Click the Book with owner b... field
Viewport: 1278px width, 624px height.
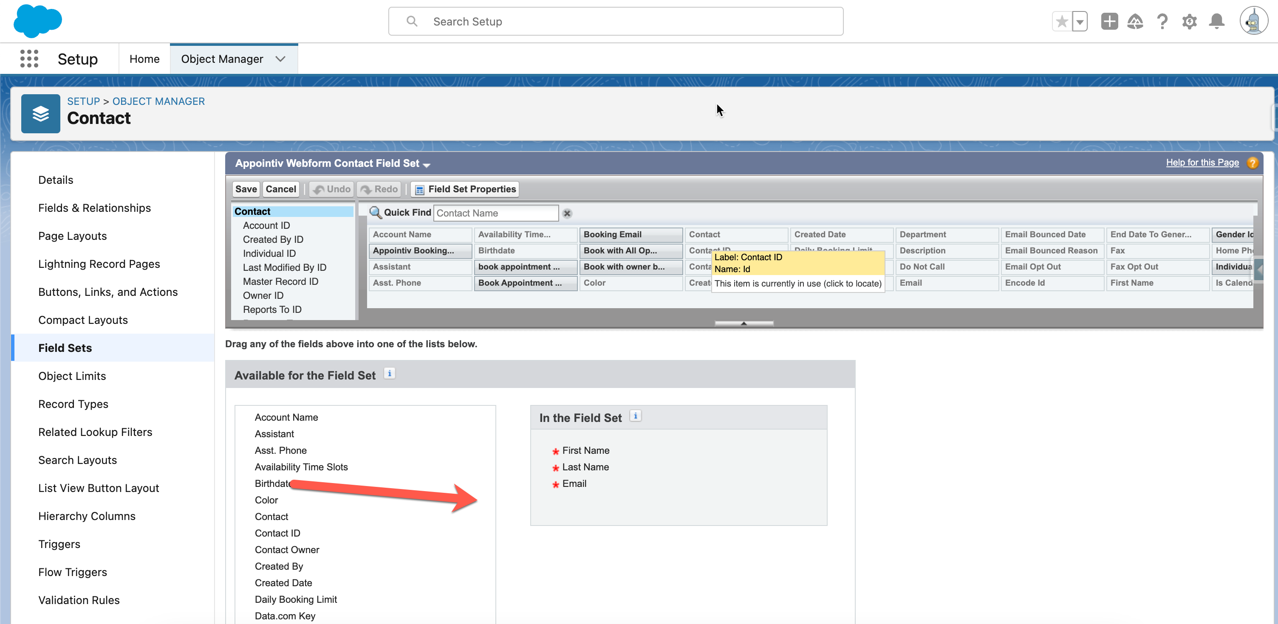click(631, 267)
